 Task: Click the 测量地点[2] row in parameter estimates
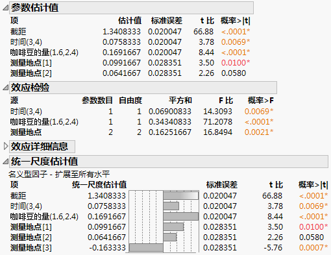130,73
